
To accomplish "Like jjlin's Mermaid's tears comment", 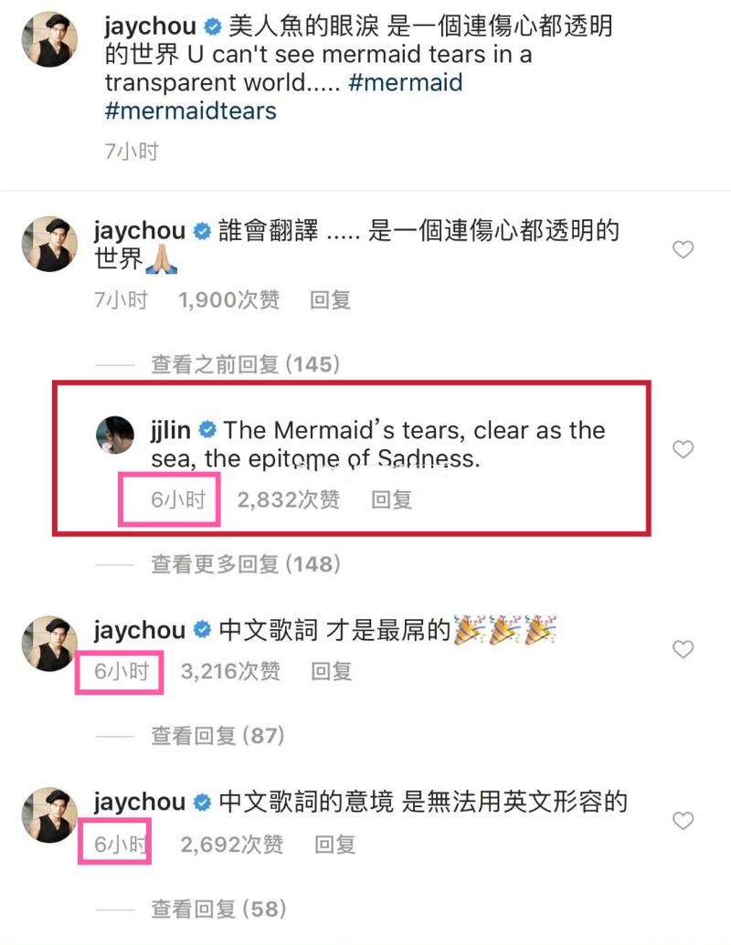I will (x=683, y=448).
